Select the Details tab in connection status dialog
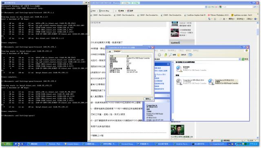 [x=117, y=52]
